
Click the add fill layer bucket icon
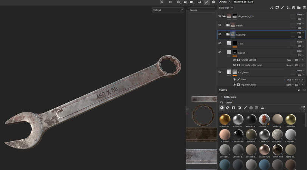tap(288, 8)
